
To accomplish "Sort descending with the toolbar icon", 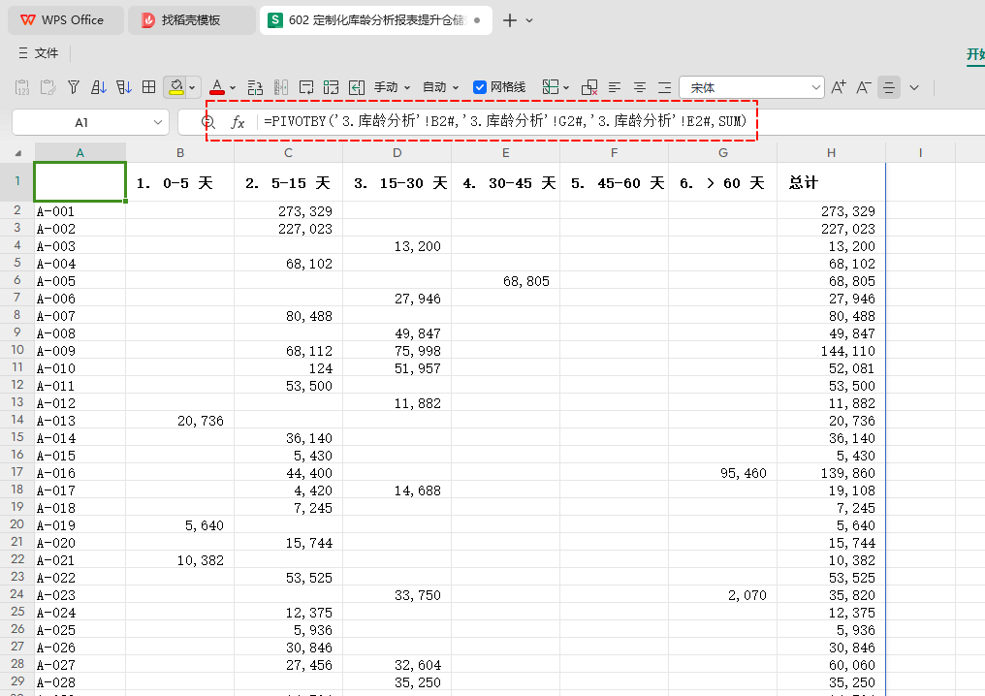I will coord(124,87).
